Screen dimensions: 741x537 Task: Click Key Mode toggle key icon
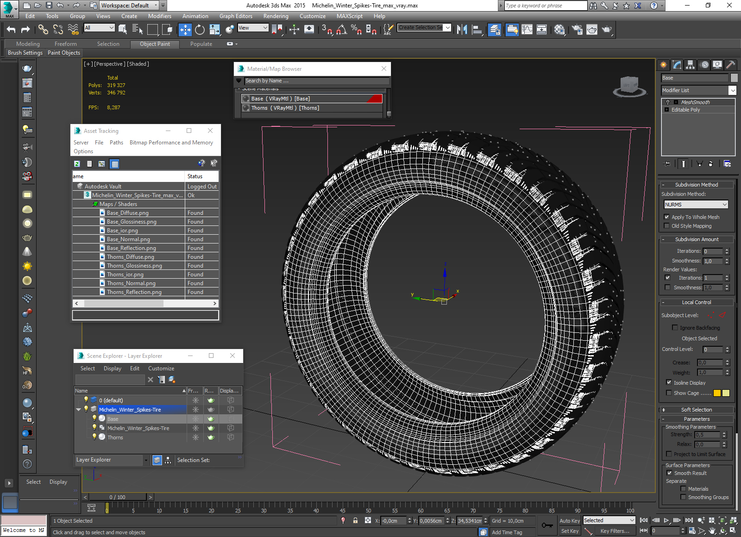coord(547,525)
